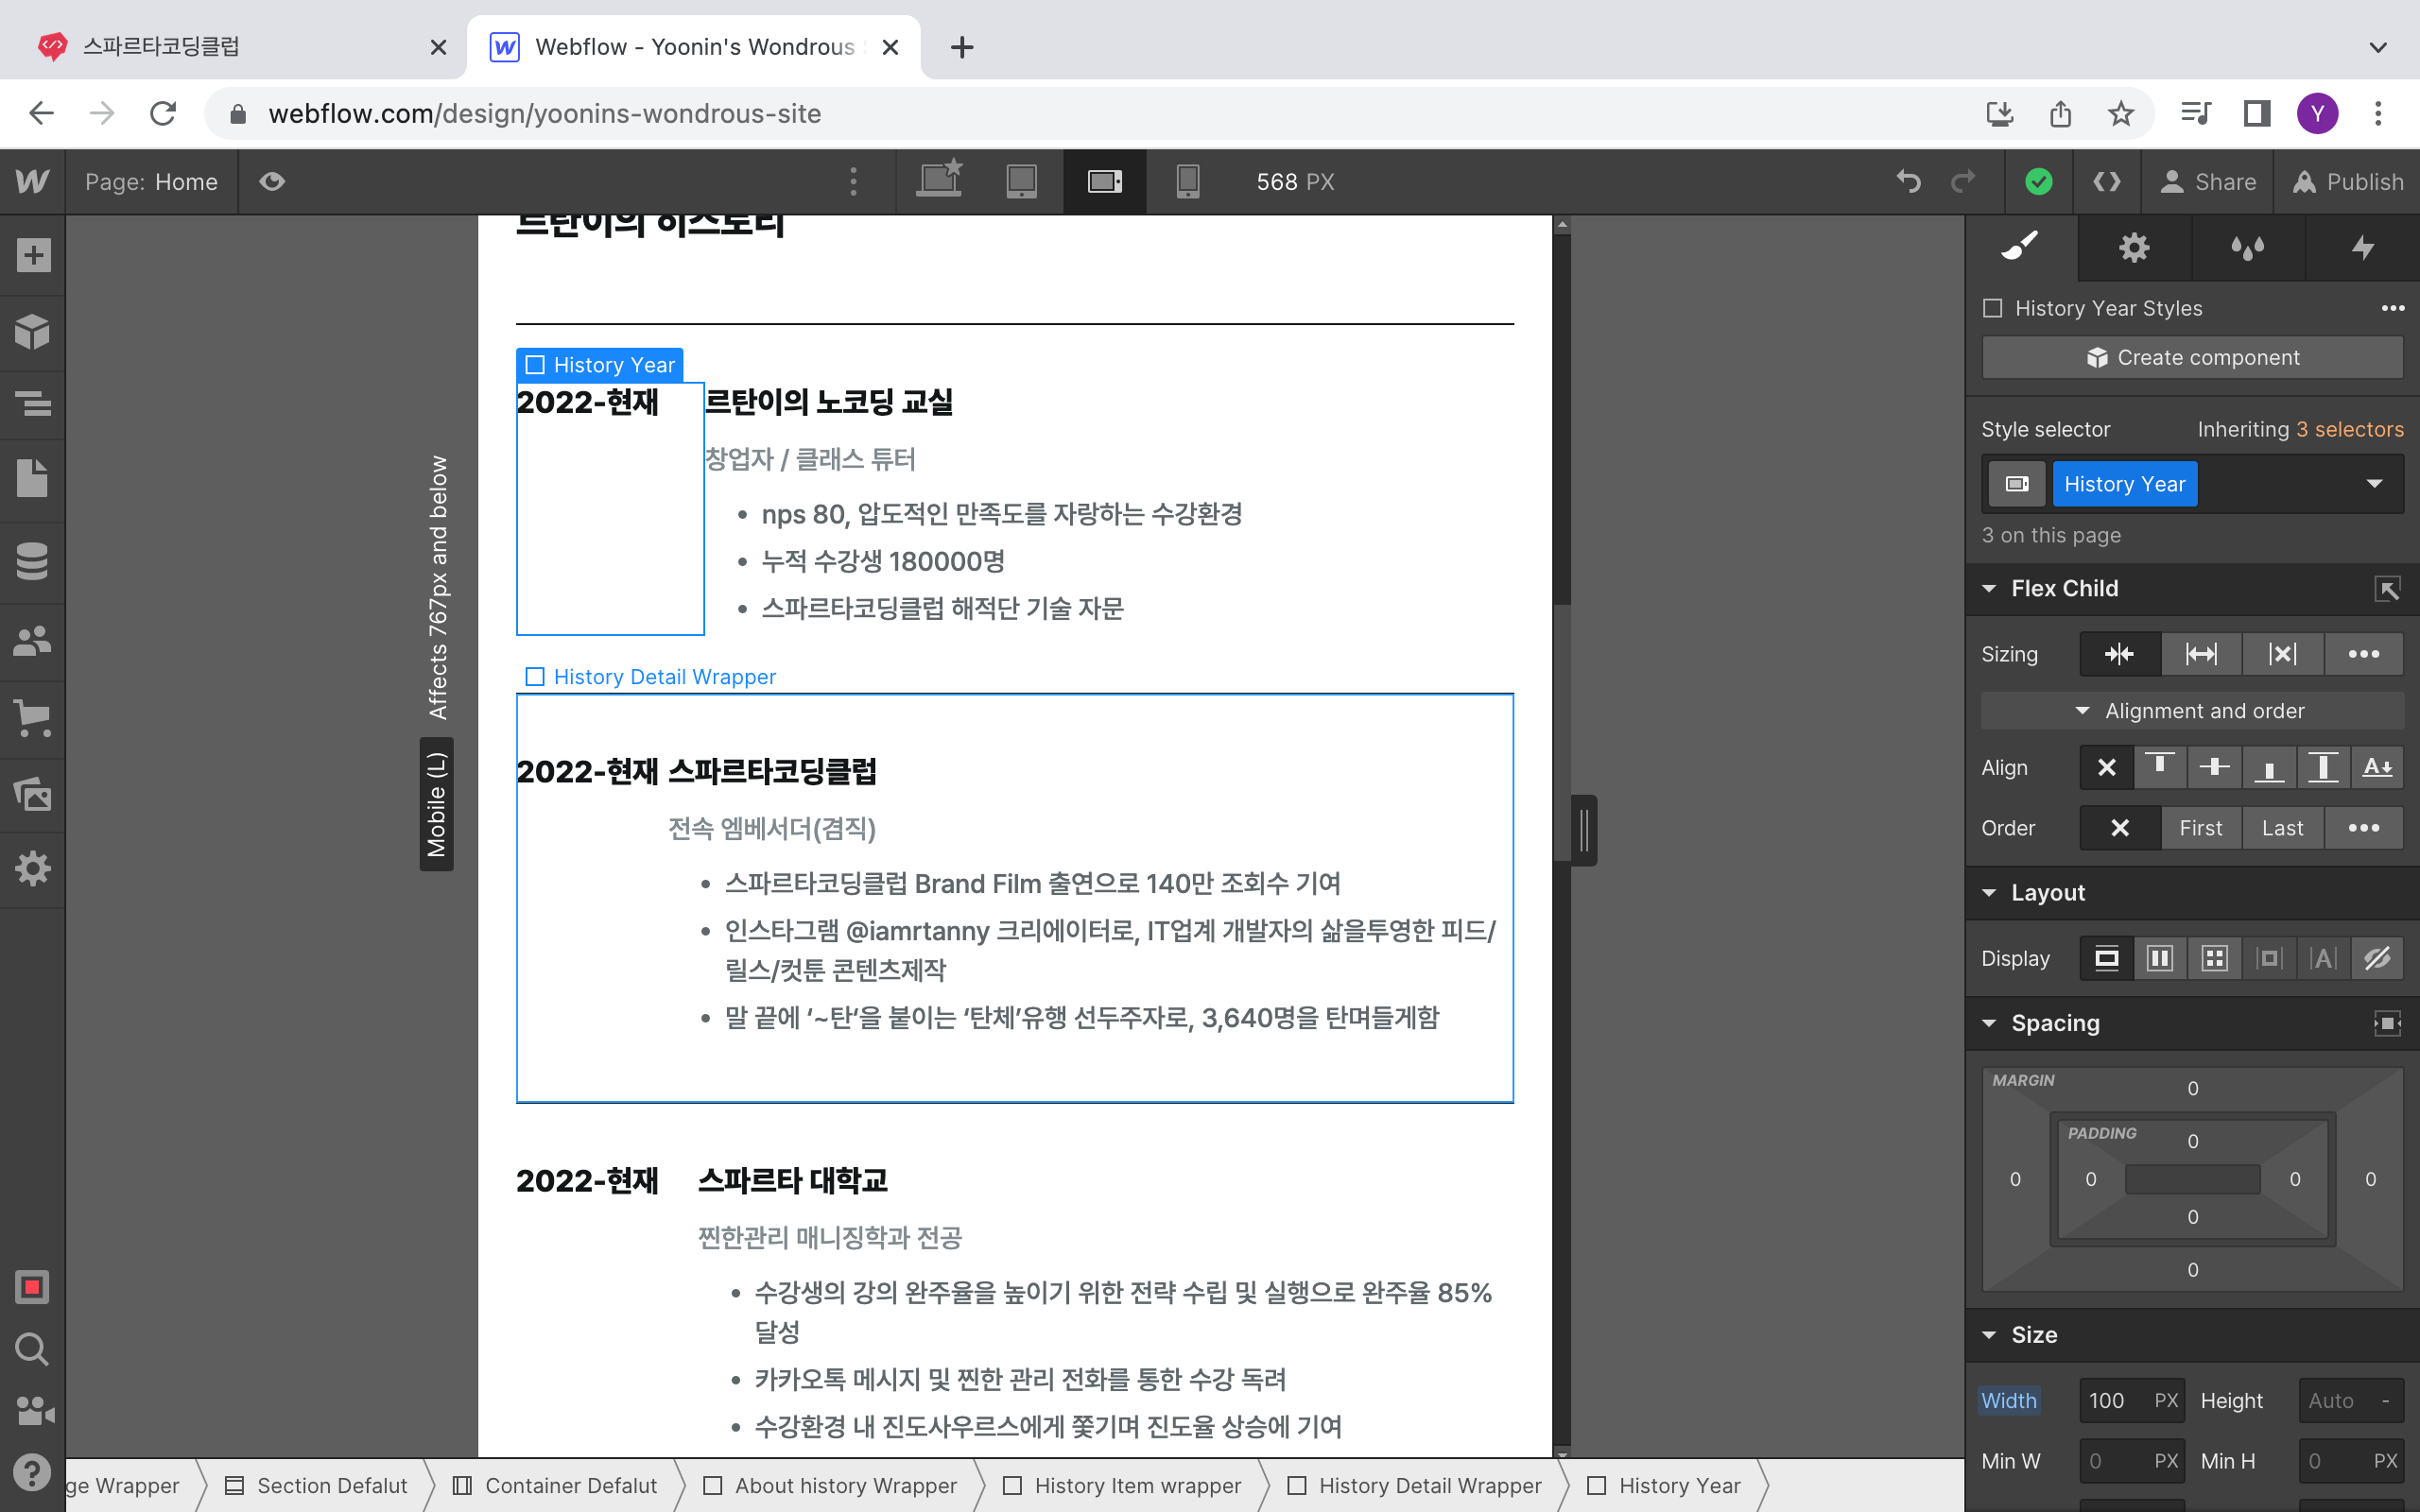
Task: Undo the last change
Action: [x=1909, y=181]
